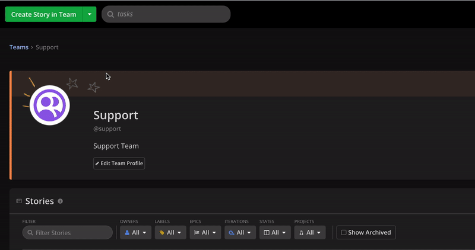This screenshot has width=475, height=250.
Task: Open Edit Team Profile
Action: click(119, 164)
